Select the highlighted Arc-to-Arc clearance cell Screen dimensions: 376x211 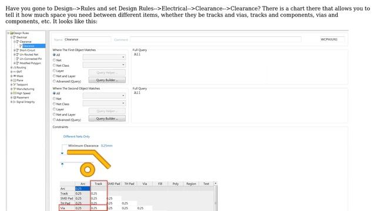(x=83, y=189)
